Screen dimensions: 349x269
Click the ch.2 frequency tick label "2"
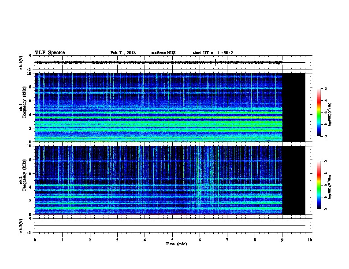31,201
